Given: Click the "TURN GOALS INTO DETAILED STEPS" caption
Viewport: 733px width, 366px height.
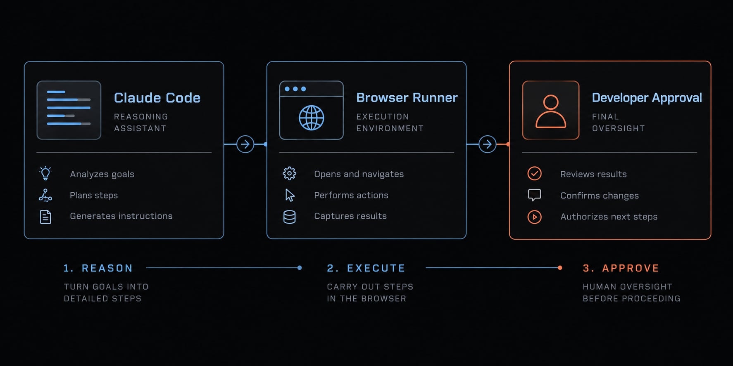Looking at the screenshot, I should click(x=106, y=293).
